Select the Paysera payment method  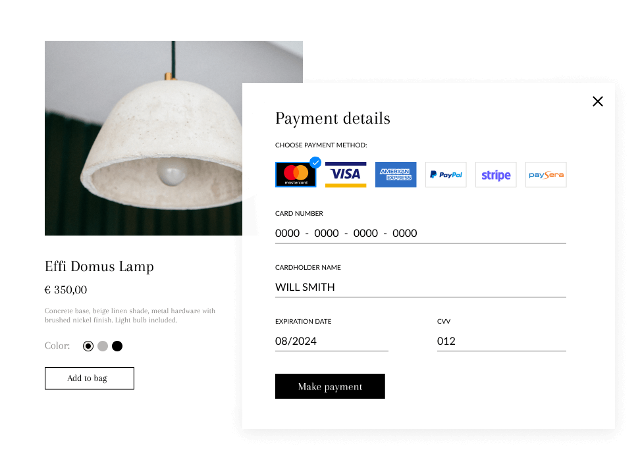(546, 174)
